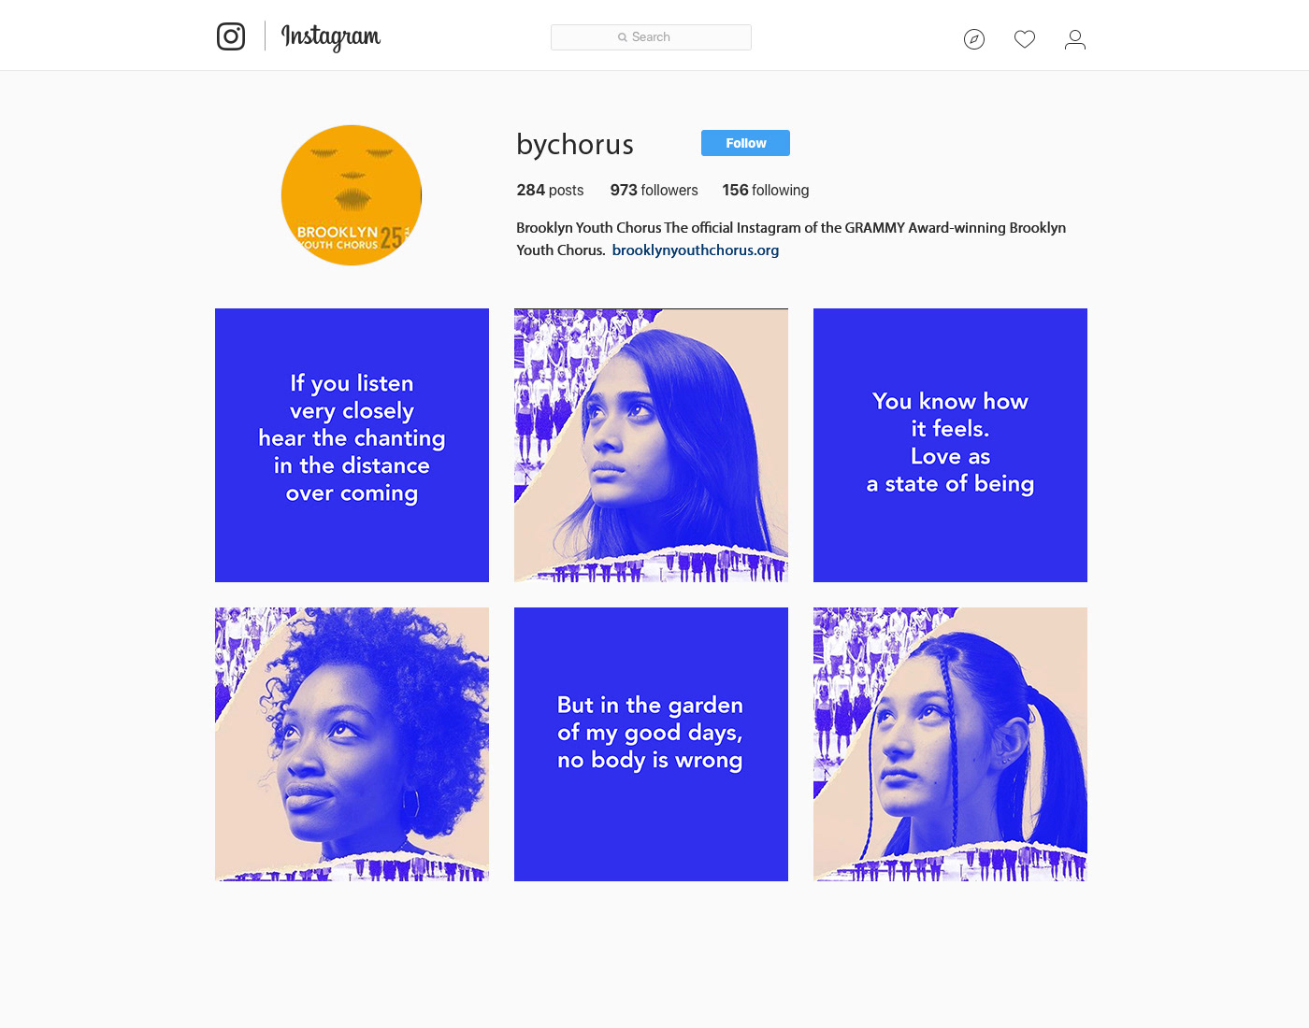Open the "If you listen very closely" post
The image size is (1309, 1028).
click(352, 445)
